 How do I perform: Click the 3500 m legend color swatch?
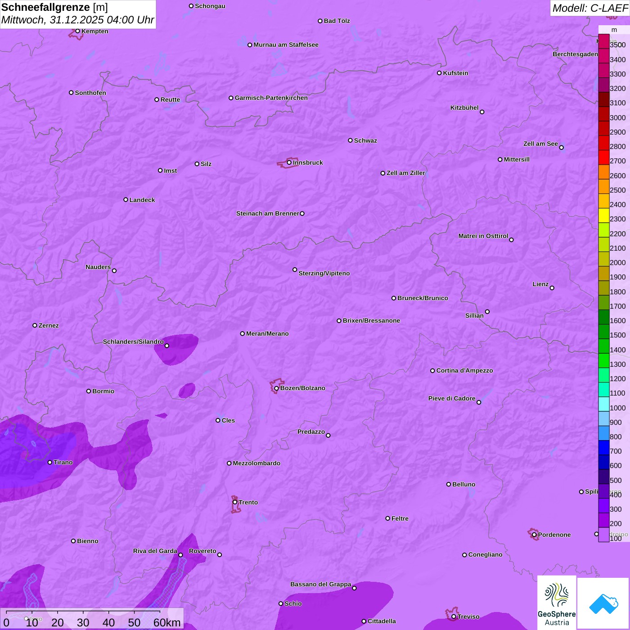(x=604, y=41)
